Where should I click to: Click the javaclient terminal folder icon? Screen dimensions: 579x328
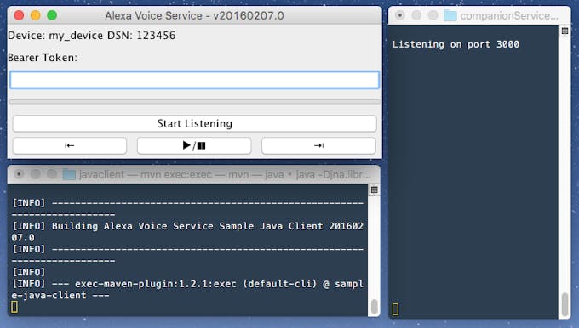pyautogui.click(x=69, y=174)
